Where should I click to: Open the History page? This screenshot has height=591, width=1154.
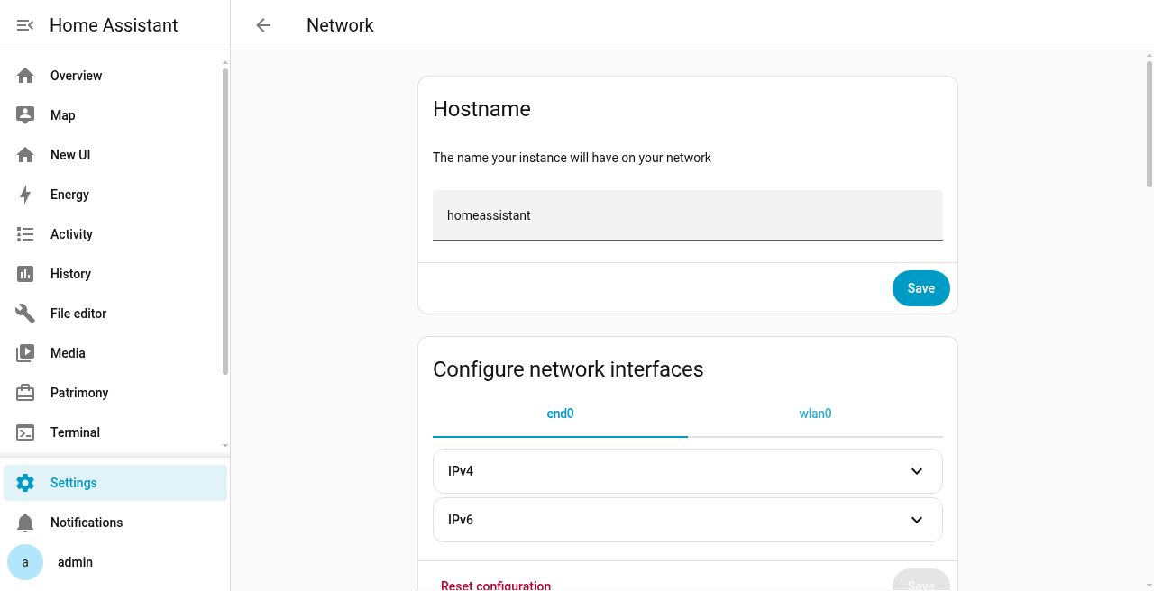coord(115,274)
